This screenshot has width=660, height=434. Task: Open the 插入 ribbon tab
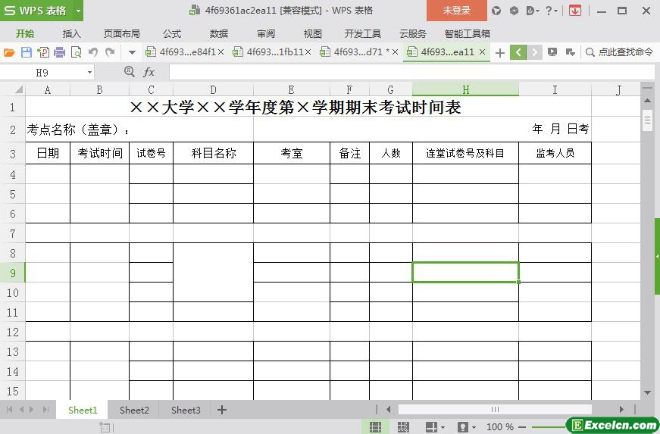[71, 33]
